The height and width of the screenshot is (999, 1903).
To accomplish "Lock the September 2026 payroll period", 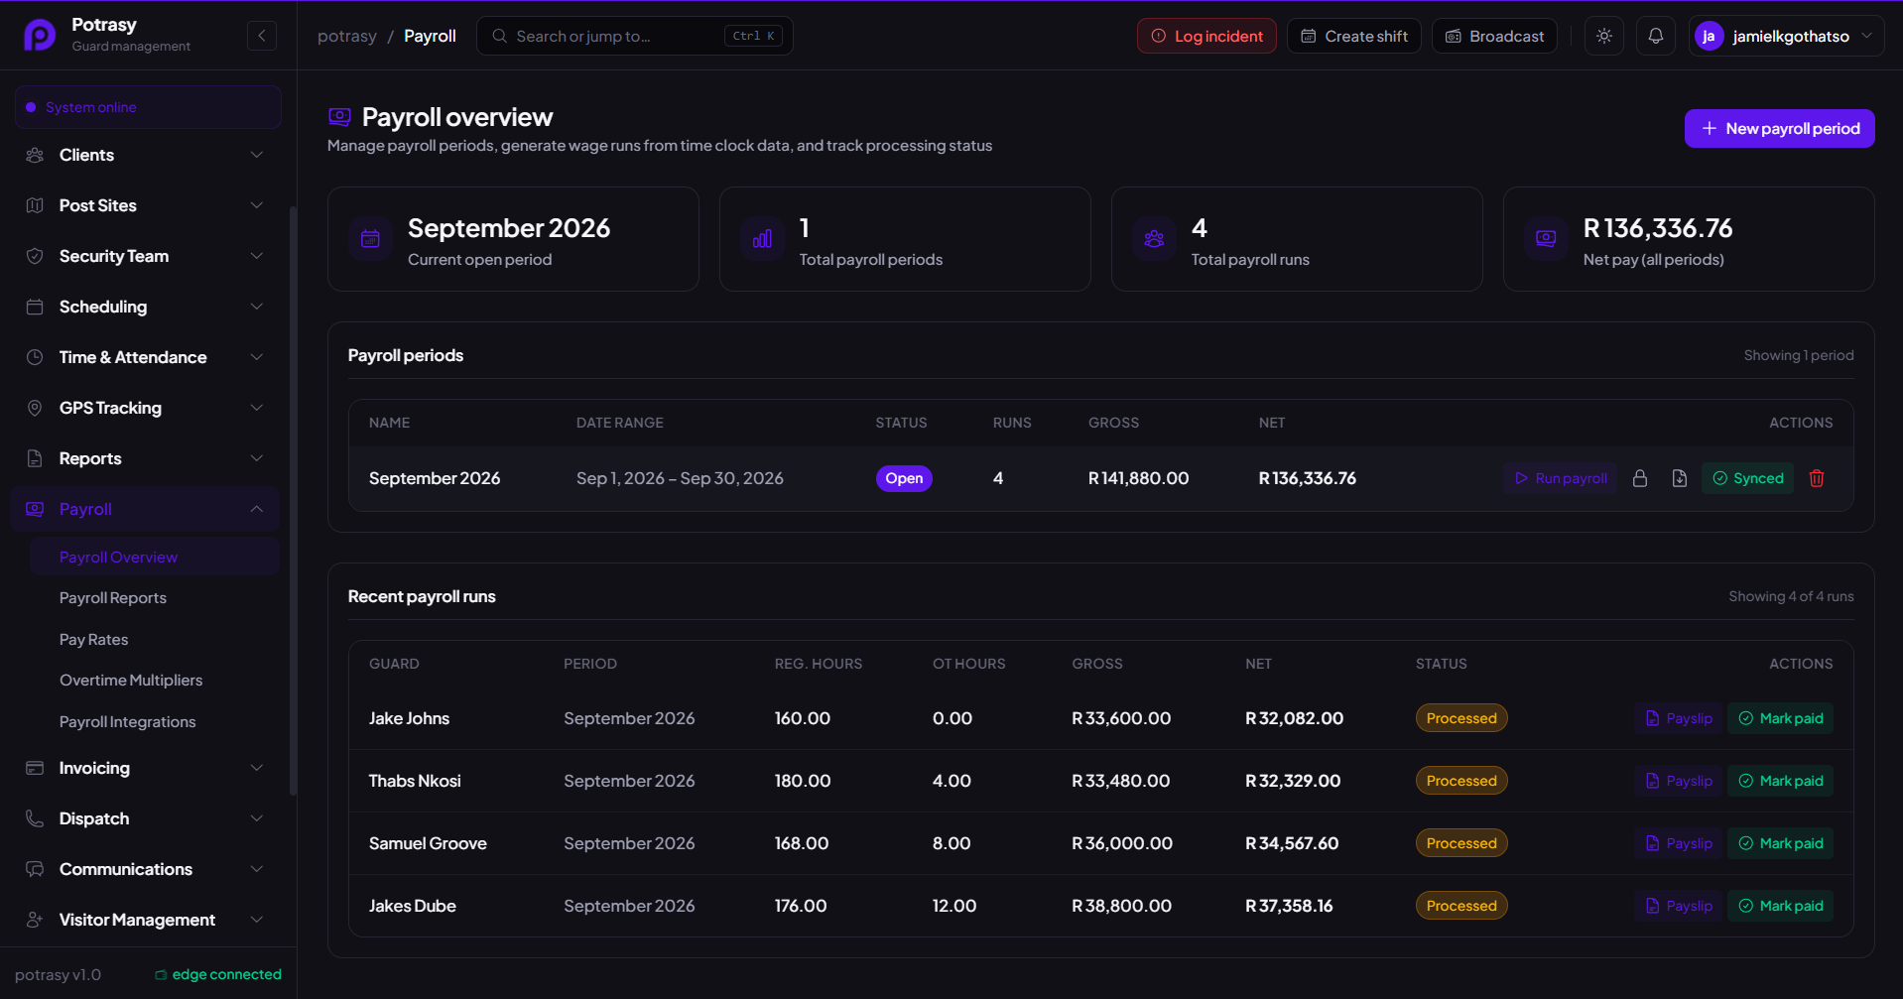I will (x=1640, y=478).
